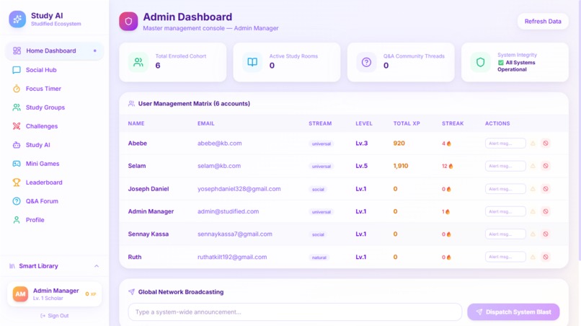The image size is (581, 326).
Task: Collapse the Smart Library section
Action: point(97,266)
